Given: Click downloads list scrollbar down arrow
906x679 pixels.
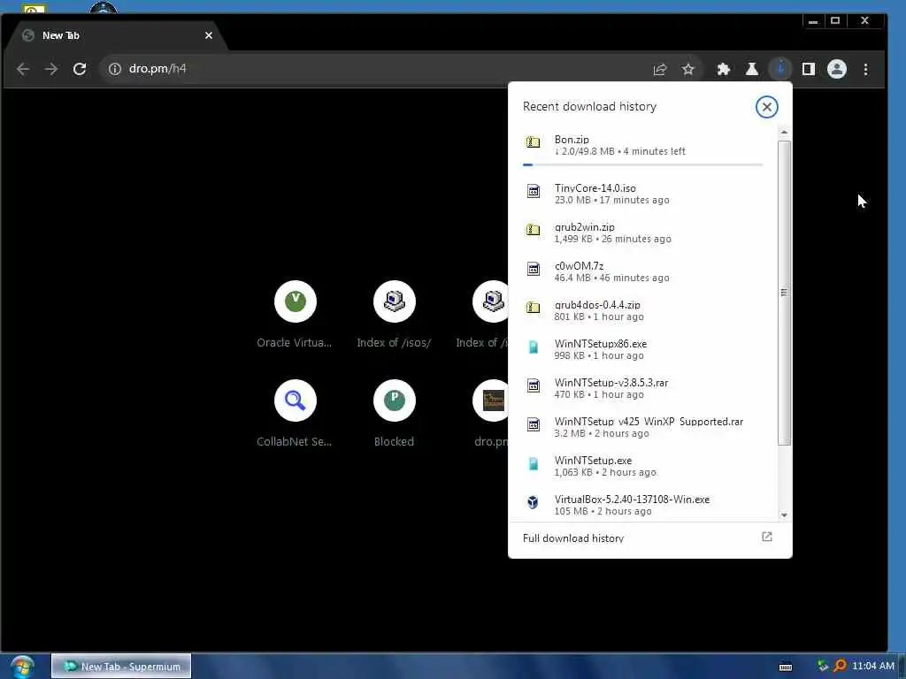Looking at the screenshot, I should 784,515.
